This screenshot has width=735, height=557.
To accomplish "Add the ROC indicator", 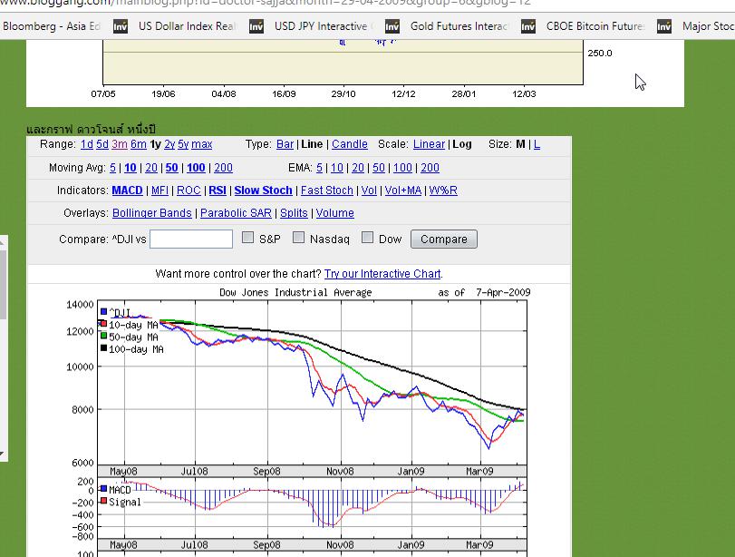I will [189, 190].
